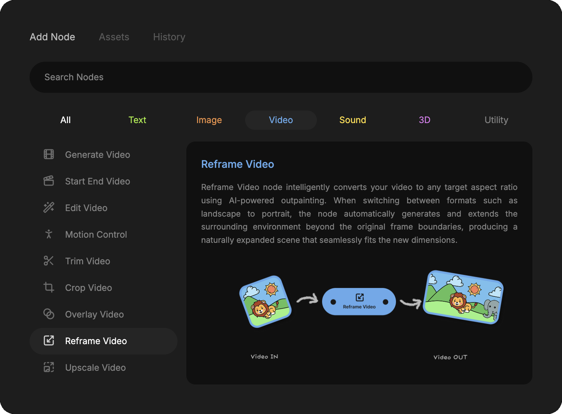Click the Motion Control figure icon
Screen dimensions: 562x414
coord(49,234)
